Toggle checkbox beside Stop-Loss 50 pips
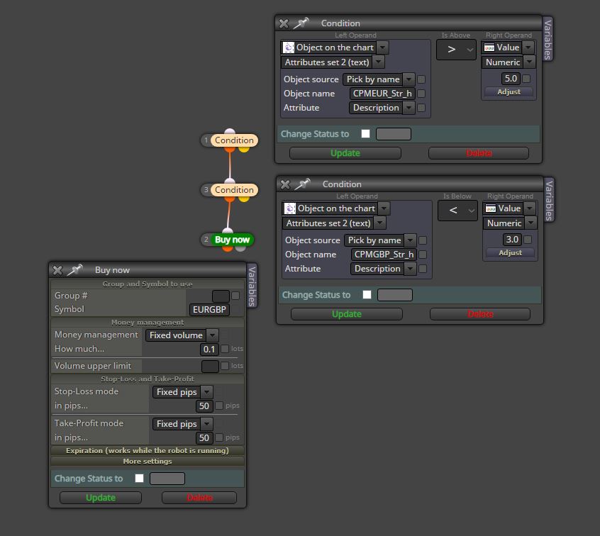Viewport: 600px width, 536px height. pos(219,406)
